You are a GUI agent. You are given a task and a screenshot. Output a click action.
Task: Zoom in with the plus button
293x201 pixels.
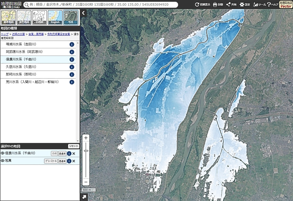86,138
